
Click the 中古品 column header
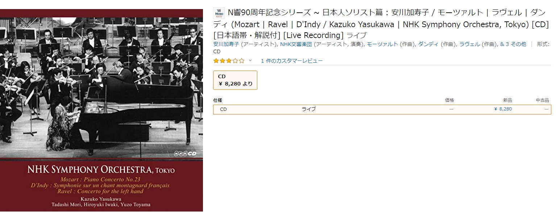543,100
